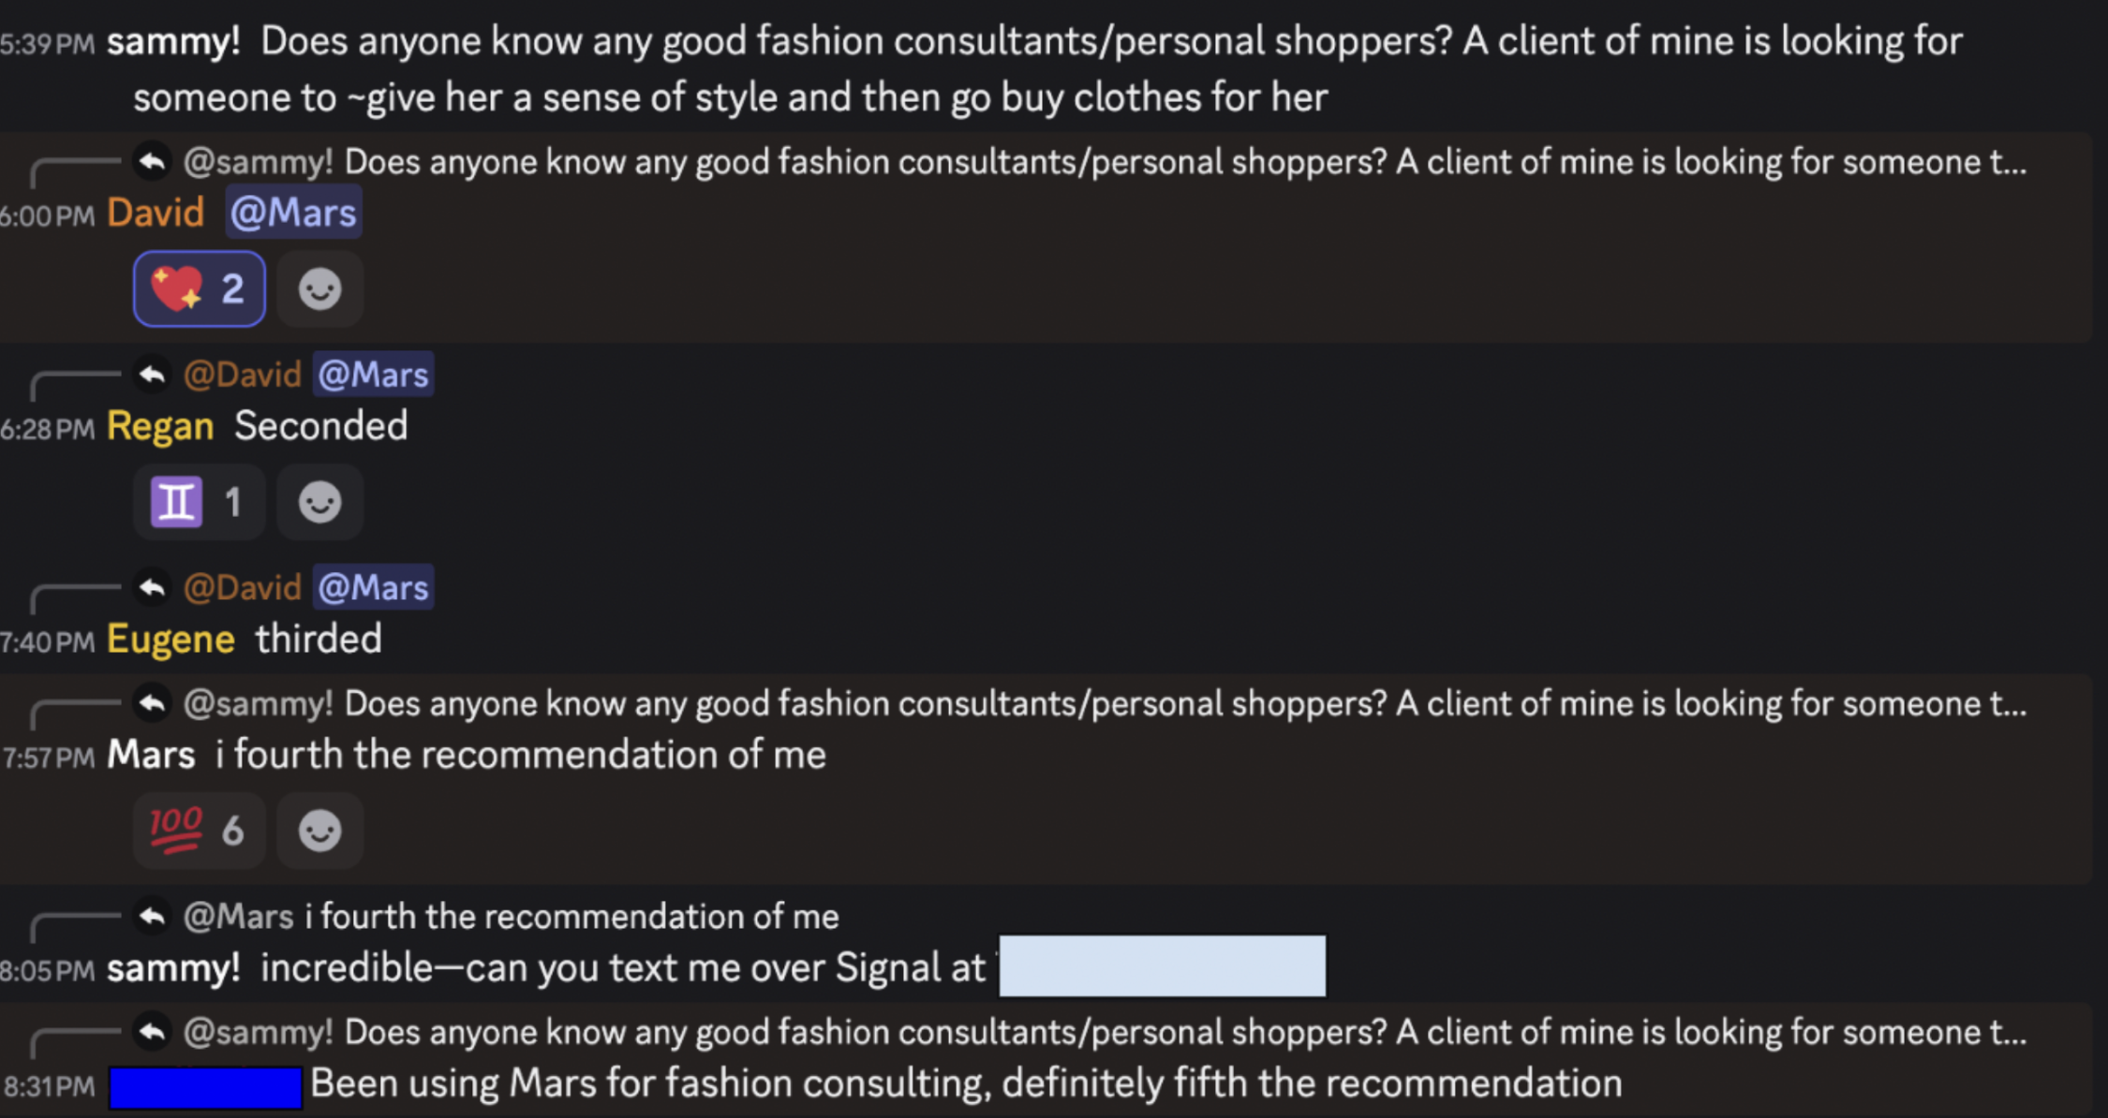Click sammy! username at 5:39 PM
Image resolution: width=2108 pixels, height=1118 pixels.
(173, 41)
